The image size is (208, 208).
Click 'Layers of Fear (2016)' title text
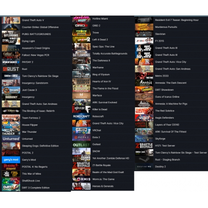tap(167, 125)
